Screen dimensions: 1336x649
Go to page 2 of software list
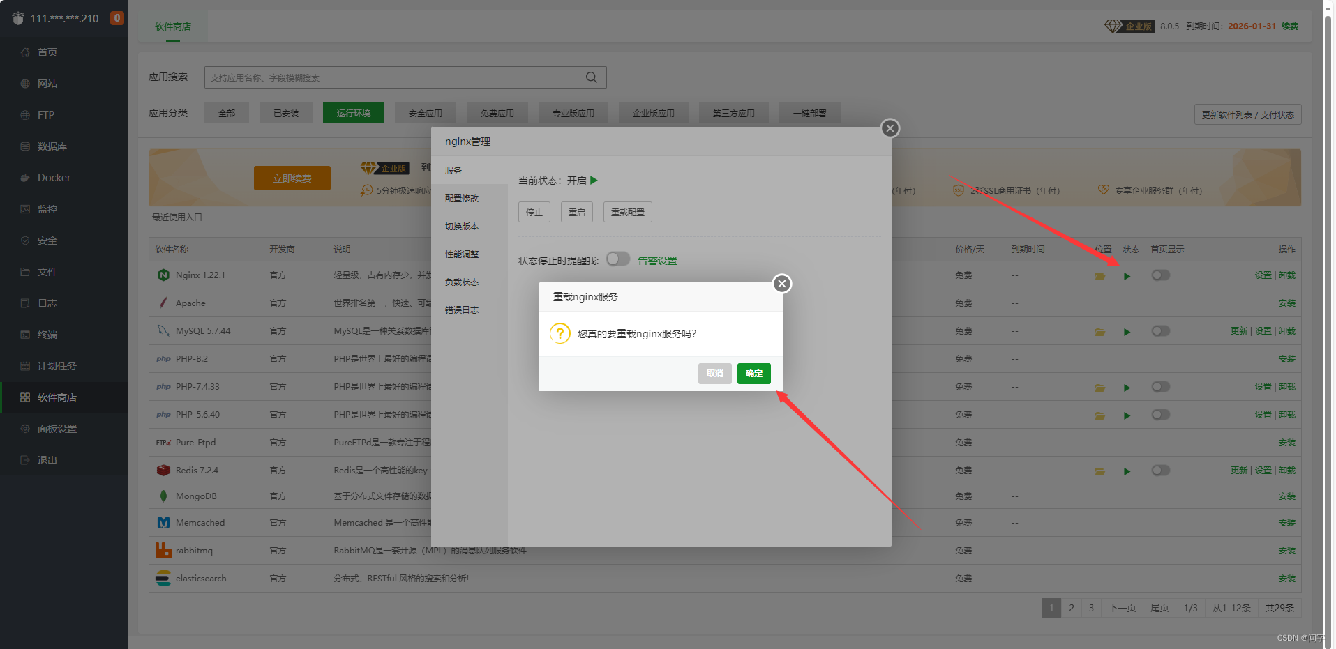(1072, 608)
